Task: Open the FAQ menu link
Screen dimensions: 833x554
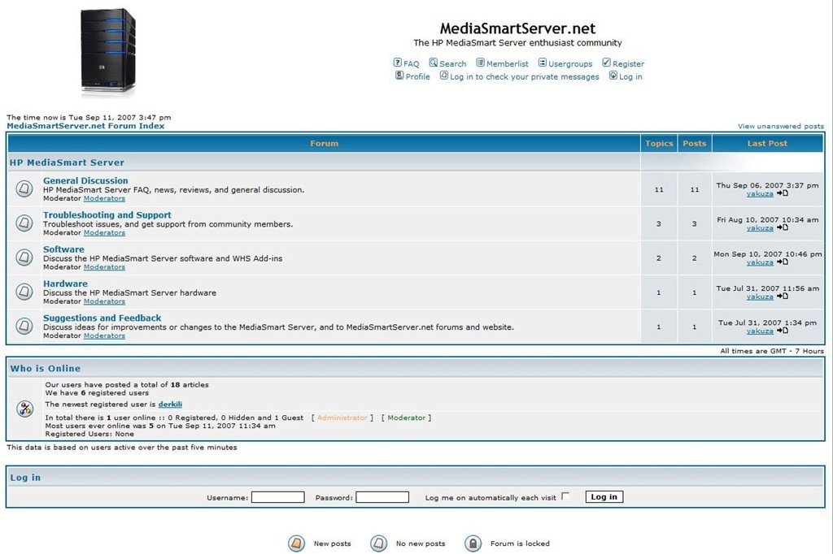Action: point(411,63)
